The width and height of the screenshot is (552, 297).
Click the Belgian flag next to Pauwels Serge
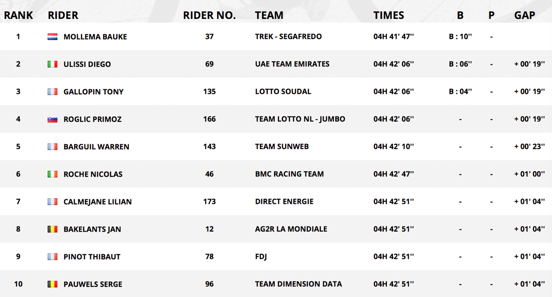[52, 284]
